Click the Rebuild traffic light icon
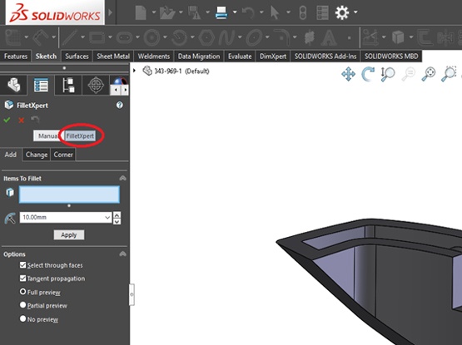Viewport: 462px width, 345px height. coord(303,13)
